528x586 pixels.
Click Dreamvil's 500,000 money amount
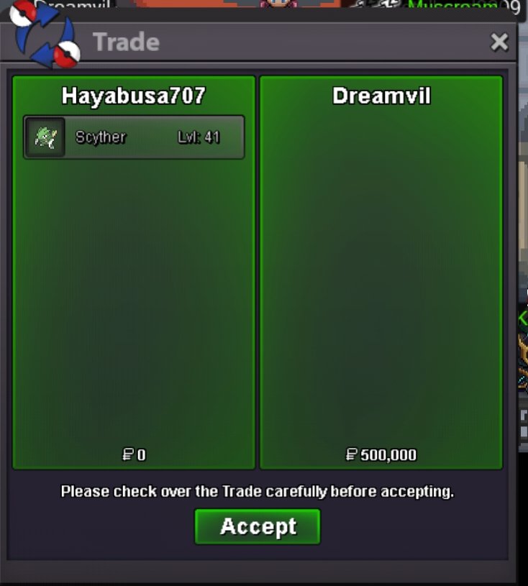click(x=388, y=455)
